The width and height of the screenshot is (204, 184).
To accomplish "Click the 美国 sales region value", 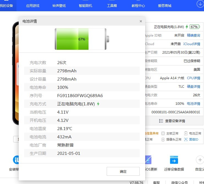I will (x=197, y=70).
